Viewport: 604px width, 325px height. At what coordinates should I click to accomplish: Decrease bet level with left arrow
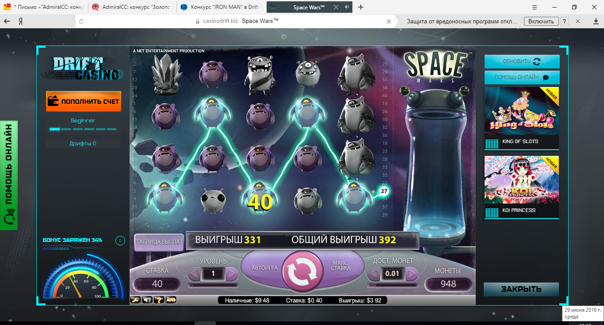point(194,274)
